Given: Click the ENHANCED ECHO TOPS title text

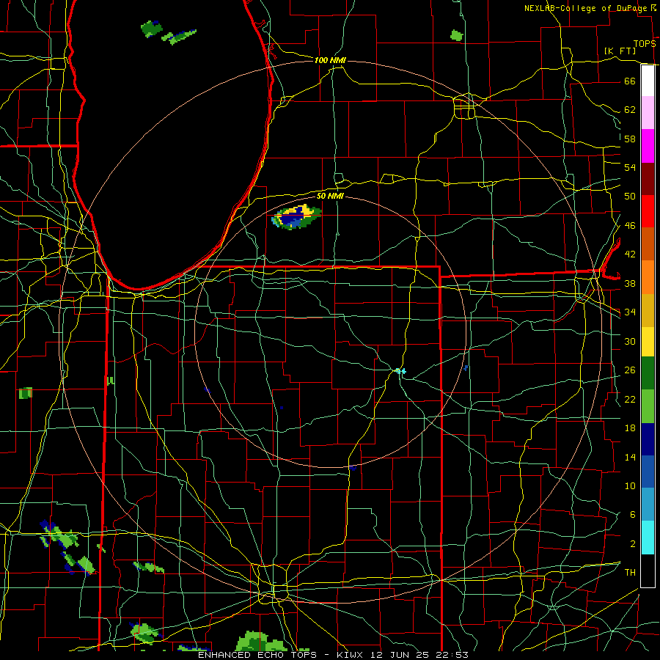Looking at the screenshot, I should 257,655.
